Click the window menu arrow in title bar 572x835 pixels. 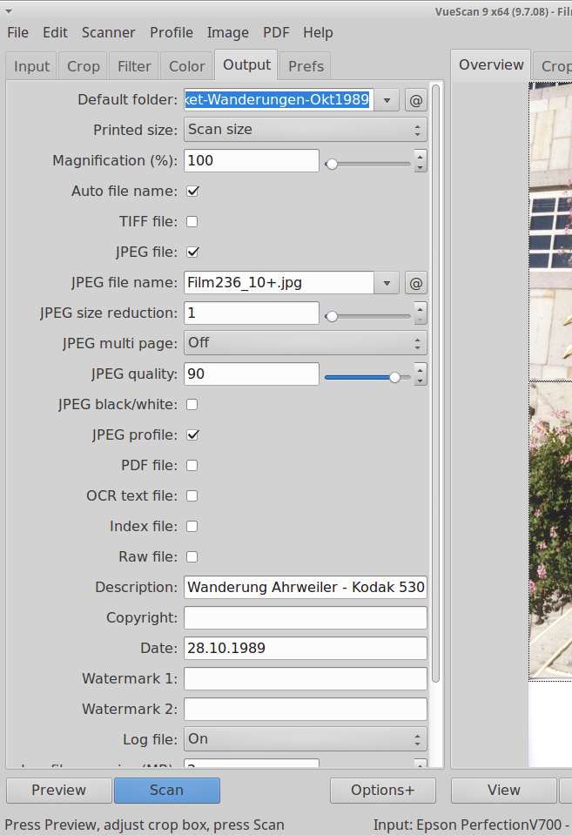[9, 11]
